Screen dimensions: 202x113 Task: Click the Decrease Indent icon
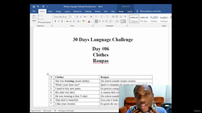[113, 17]
